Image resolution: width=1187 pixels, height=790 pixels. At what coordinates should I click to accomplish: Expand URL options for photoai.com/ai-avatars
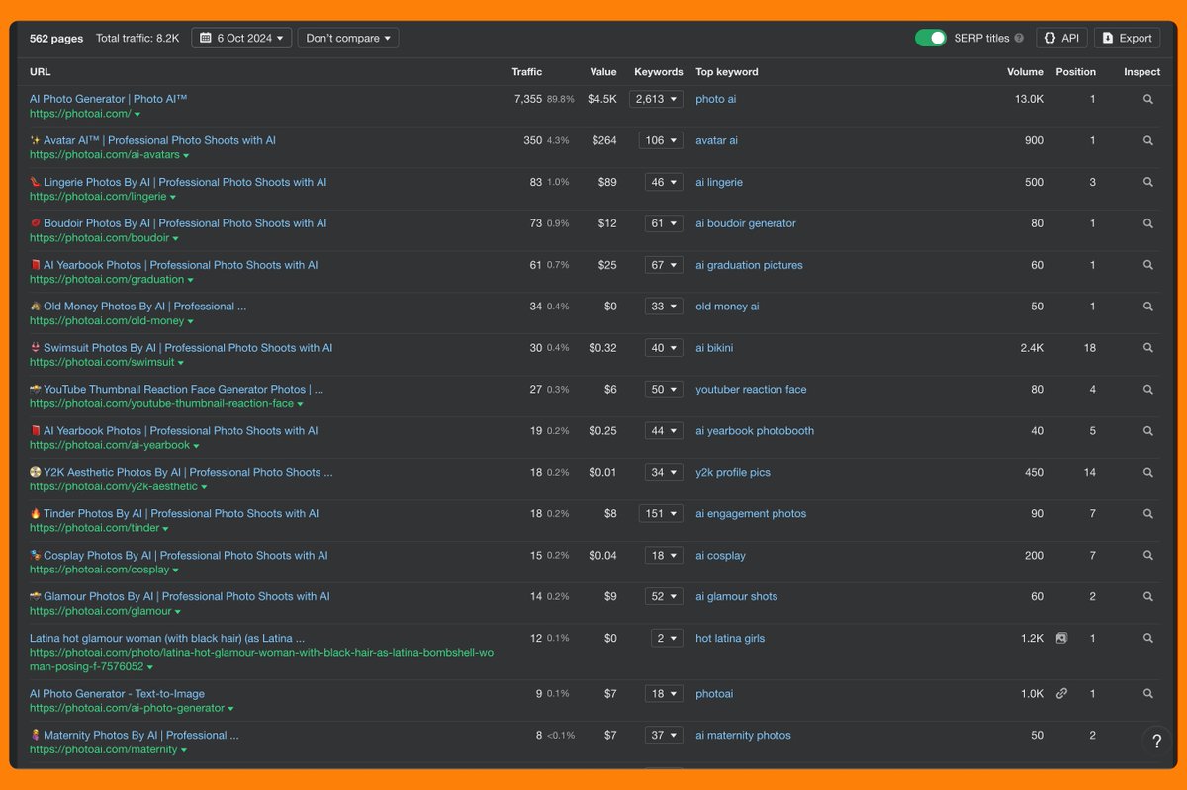click(186, 156)
